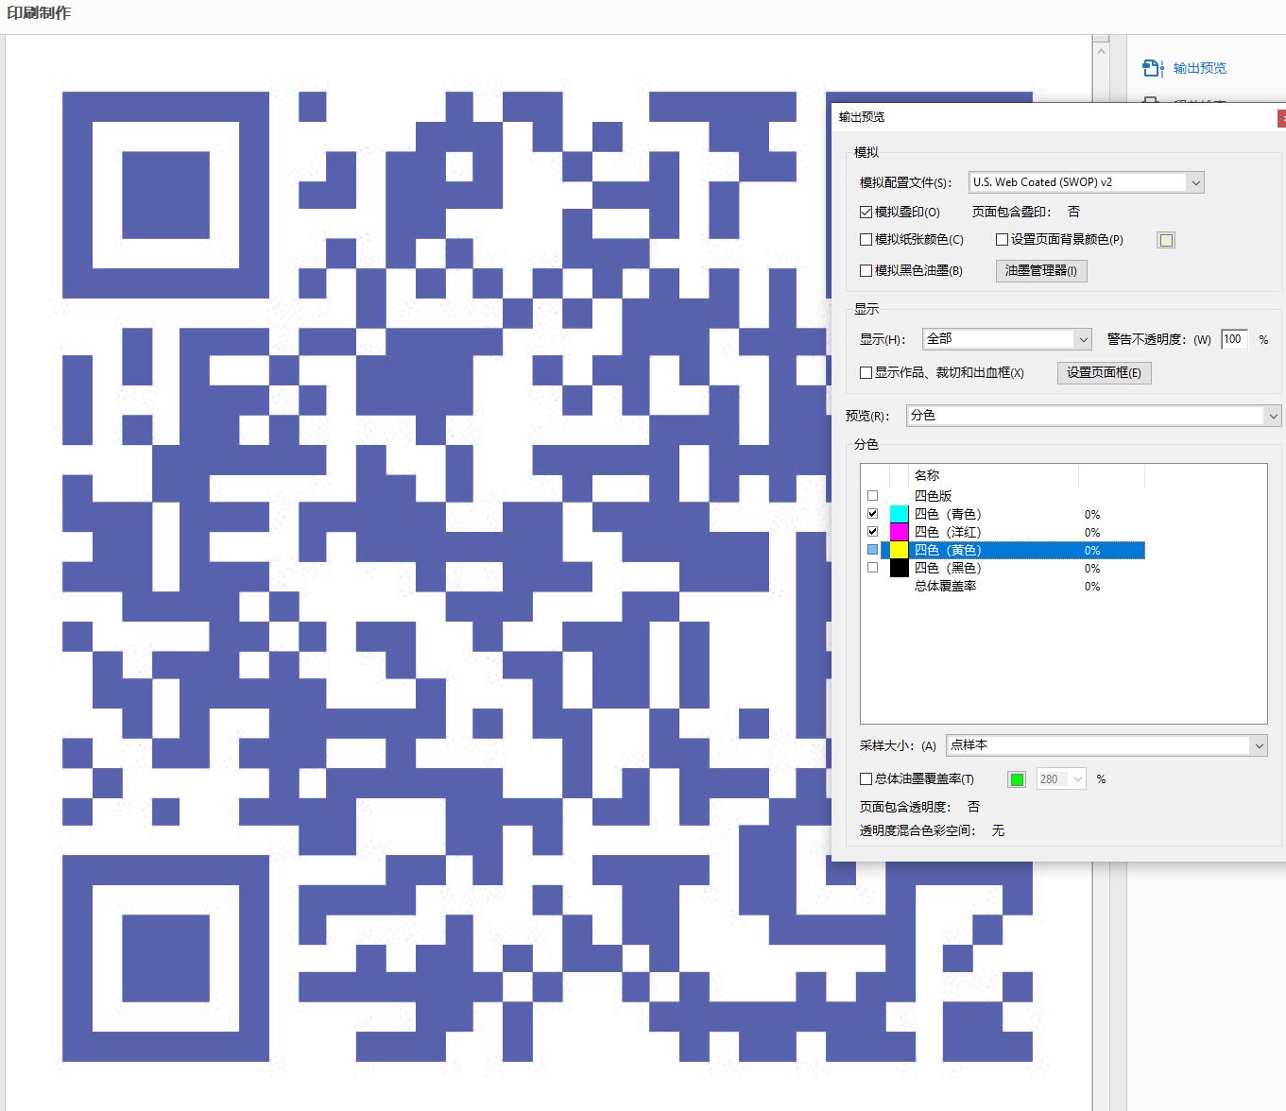The image size is (1286, 1111).
Task: Enable 总体油墨覆盖率 checkbox
Action: click(x=866, y=779)
